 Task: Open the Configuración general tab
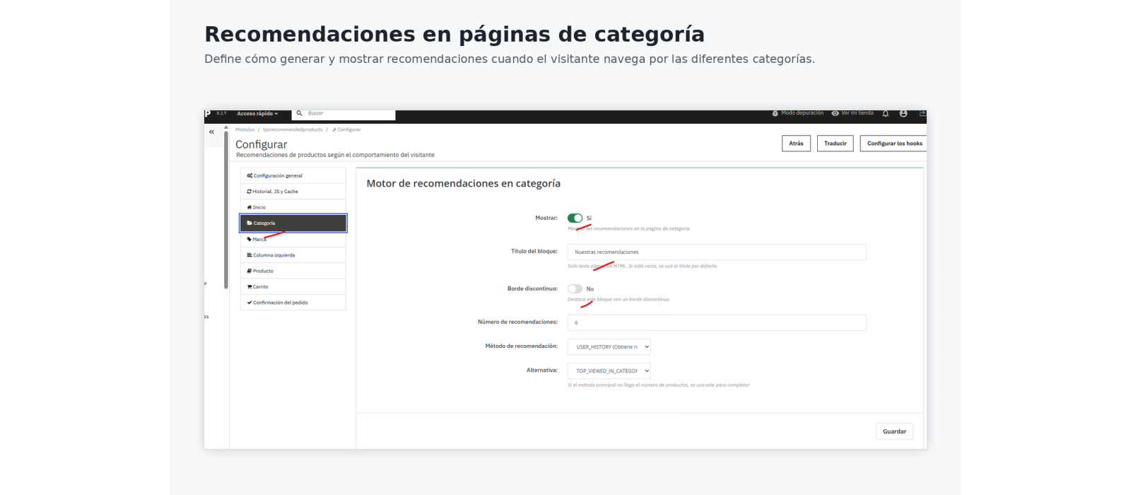[293, 175]
